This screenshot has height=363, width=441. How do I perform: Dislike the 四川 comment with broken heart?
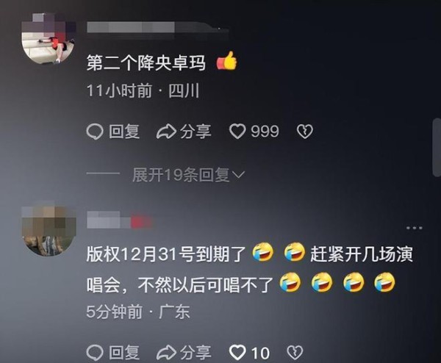pyautogui.click(x=305, y=132)
